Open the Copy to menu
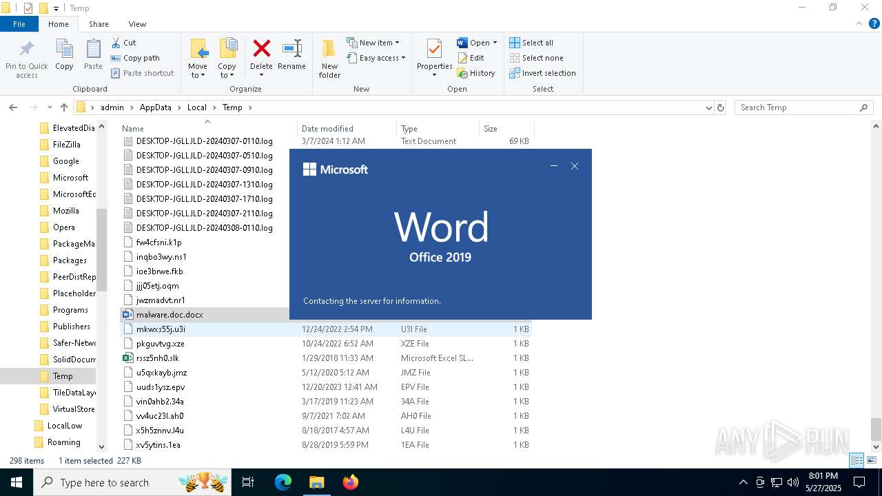 (x=227, y=59)
